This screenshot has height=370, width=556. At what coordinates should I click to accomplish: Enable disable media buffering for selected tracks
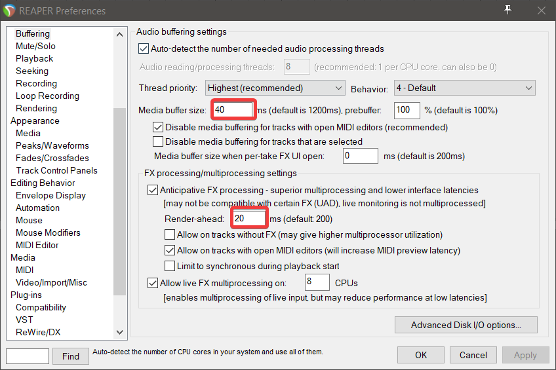pos(158,141)
